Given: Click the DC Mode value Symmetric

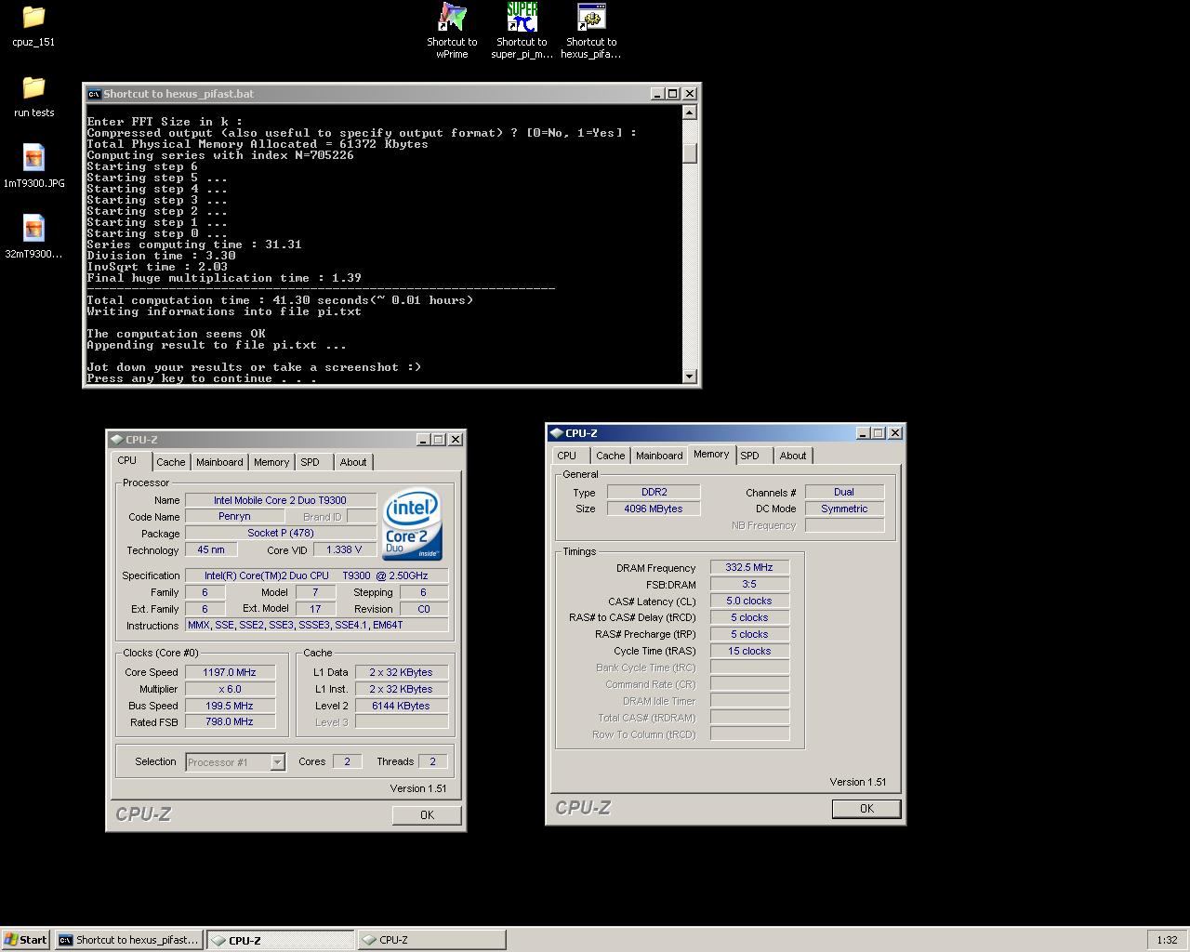Looking at the screenshot, I should tap(844, 509).
